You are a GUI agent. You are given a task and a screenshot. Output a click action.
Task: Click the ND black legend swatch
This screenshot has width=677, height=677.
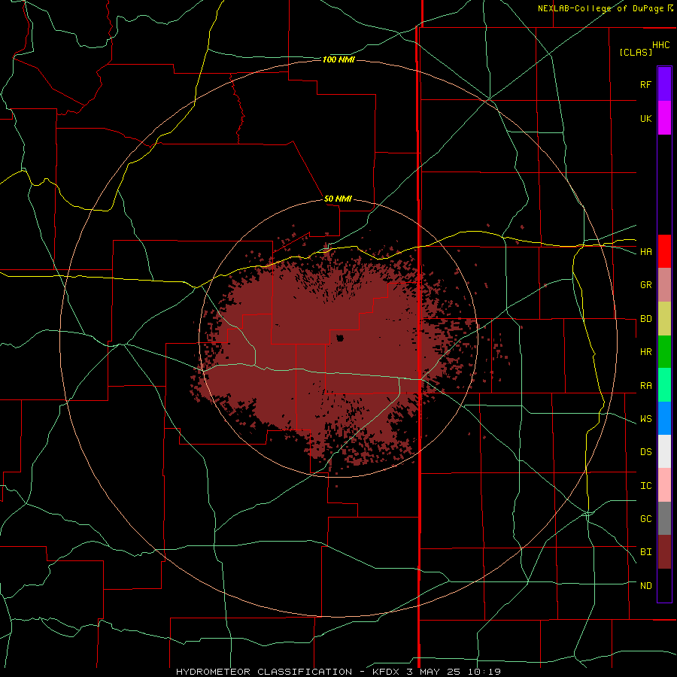click(664, 585)
